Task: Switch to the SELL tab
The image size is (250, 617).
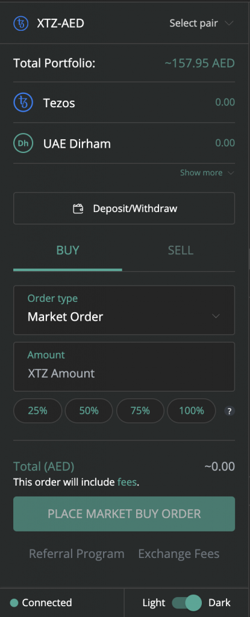Action: tap(180, 251)
